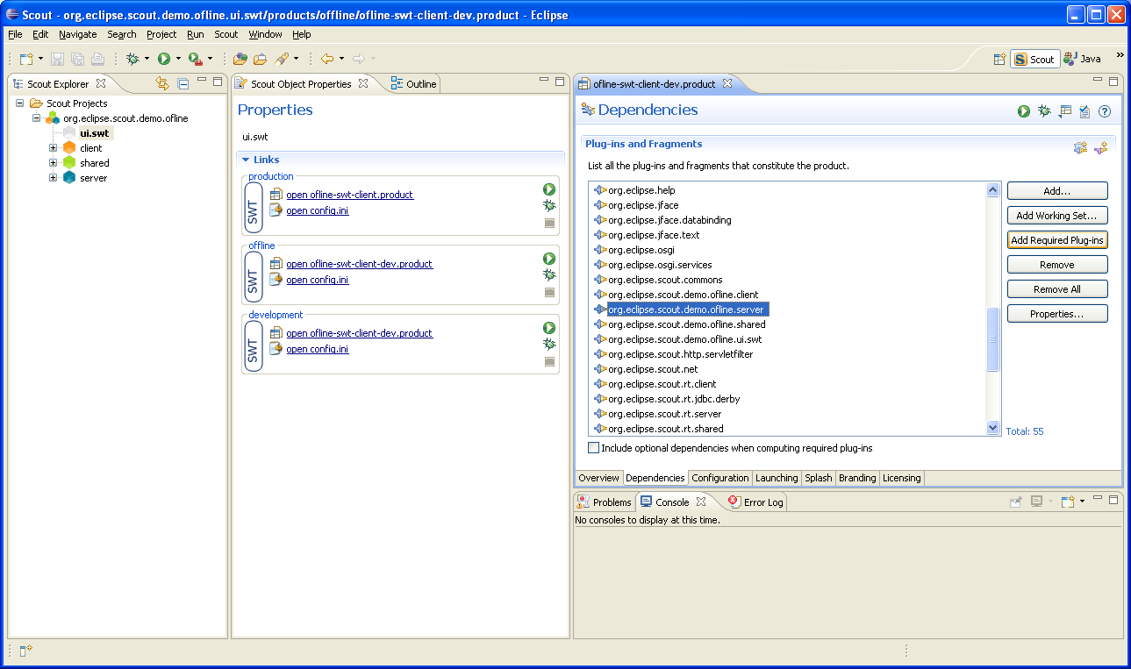The height and width of the screenshot is (669, 1131).
Task: Select org.eclipse.scout.rt.jdbc.derby in plug-in list
Action: point(674,399)
